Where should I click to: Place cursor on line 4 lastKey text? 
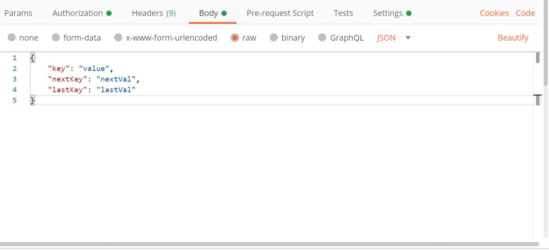click(66, 90)
